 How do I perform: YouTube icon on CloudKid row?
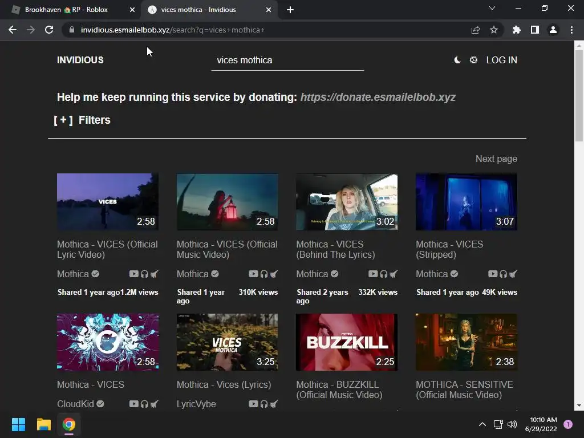point(133,404)
